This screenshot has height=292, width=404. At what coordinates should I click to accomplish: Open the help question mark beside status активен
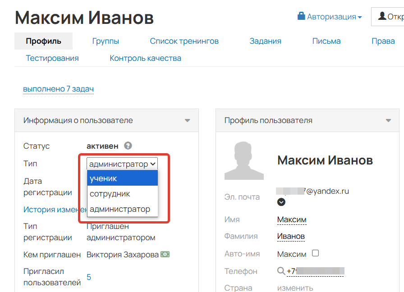coord(127,146)
